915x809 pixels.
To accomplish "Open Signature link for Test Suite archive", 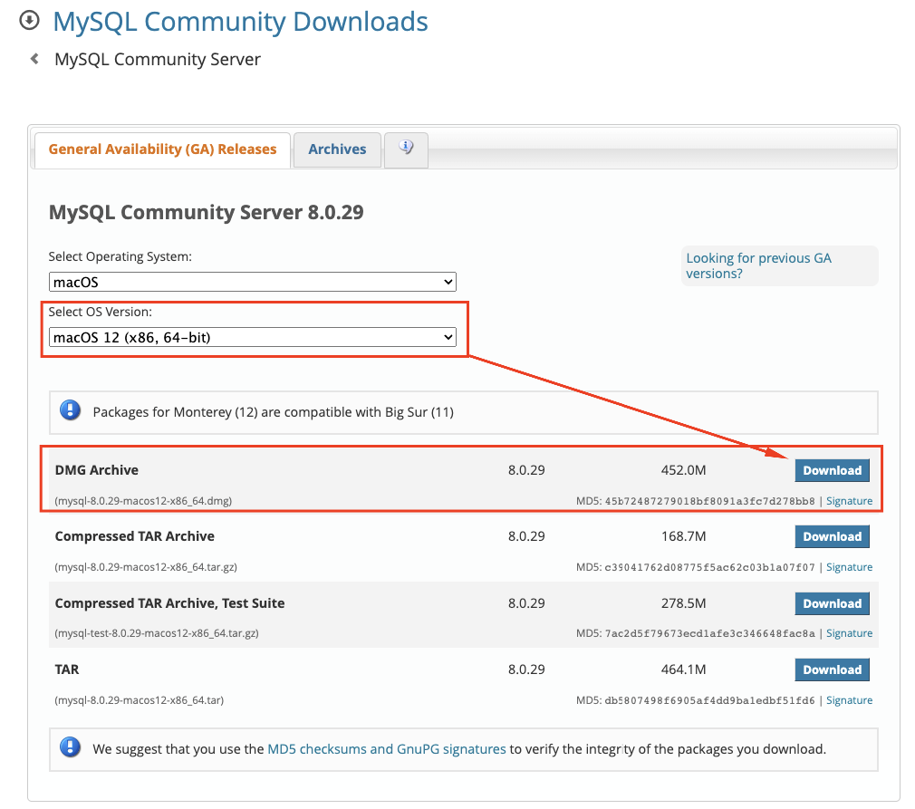I will 849,633.
